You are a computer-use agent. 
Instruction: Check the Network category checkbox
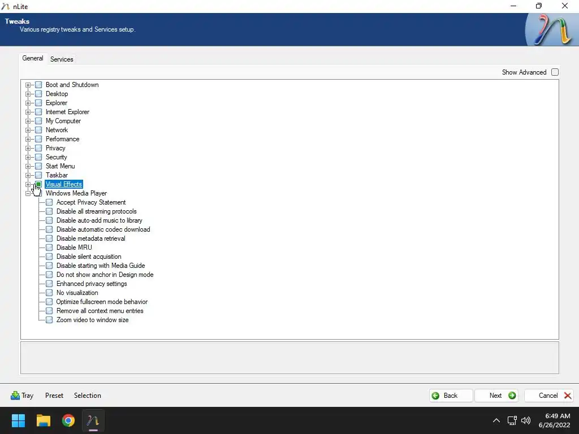click(x=38, y=130)
